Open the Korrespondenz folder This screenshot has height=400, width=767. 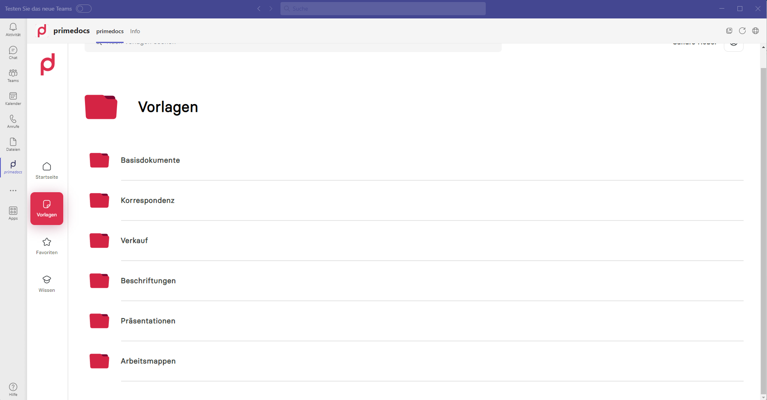pyautogui.click(x=147, y=200)
